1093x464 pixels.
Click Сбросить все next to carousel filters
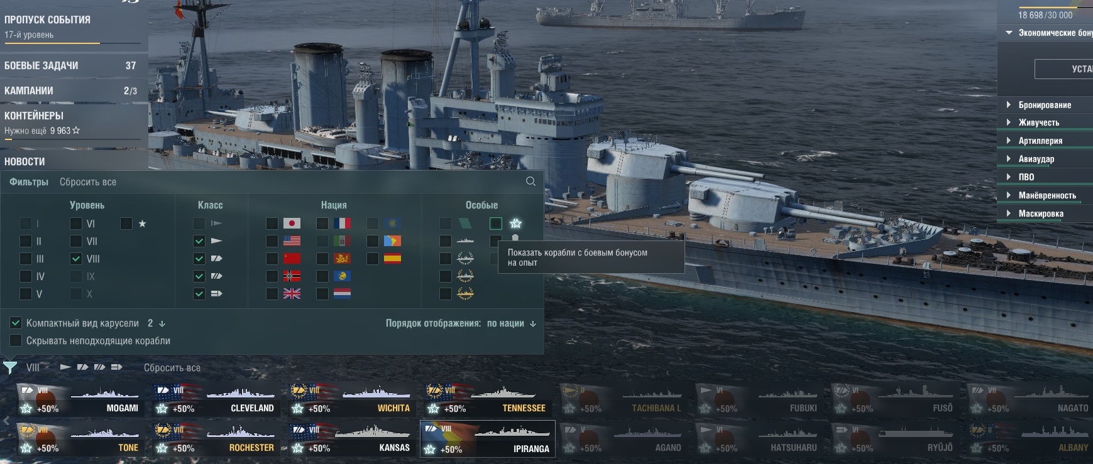click(x=172, y=368)
